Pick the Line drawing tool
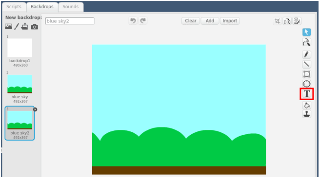 coord(306,64)
